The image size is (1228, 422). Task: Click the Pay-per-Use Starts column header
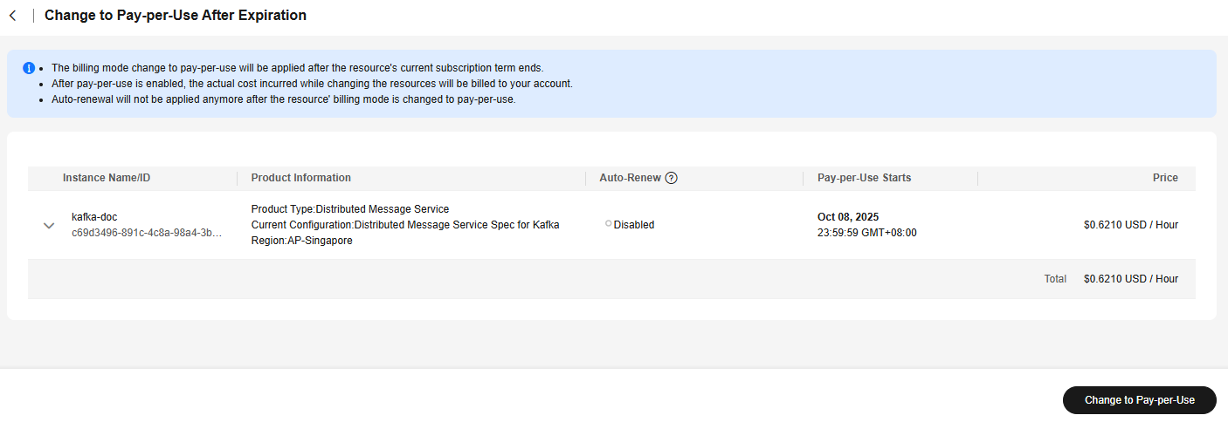click(x=864, y=178)
